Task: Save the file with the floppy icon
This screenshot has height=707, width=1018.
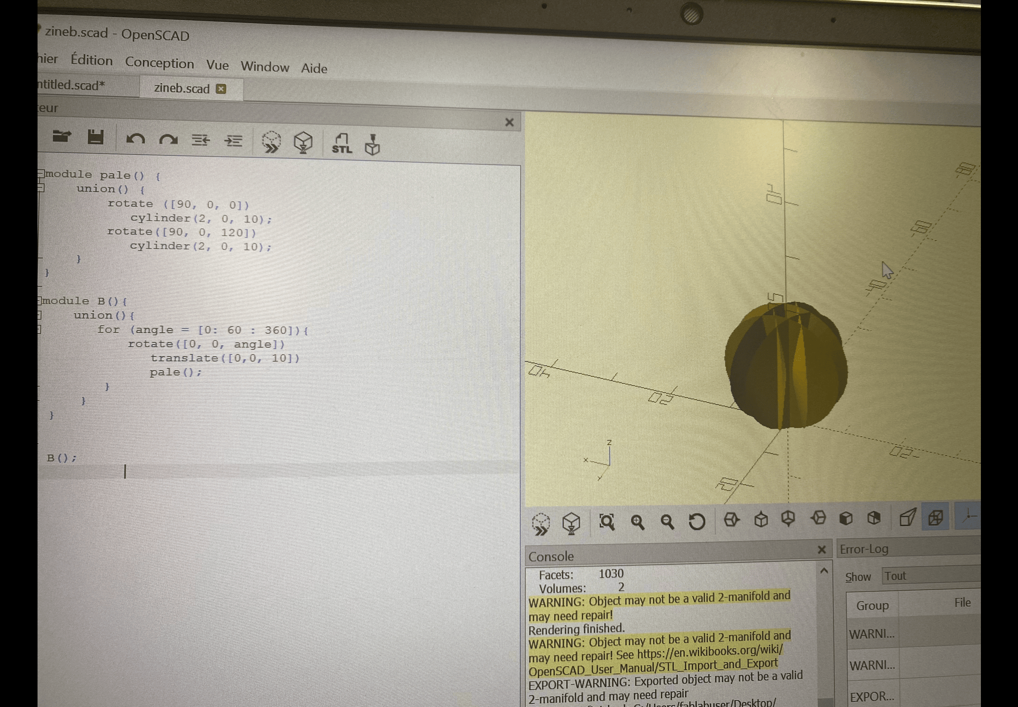Action: click(x=95, y=138)
